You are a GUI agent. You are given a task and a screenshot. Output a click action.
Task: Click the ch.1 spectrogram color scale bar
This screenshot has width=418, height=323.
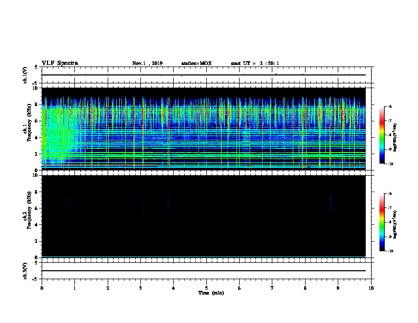382,135
